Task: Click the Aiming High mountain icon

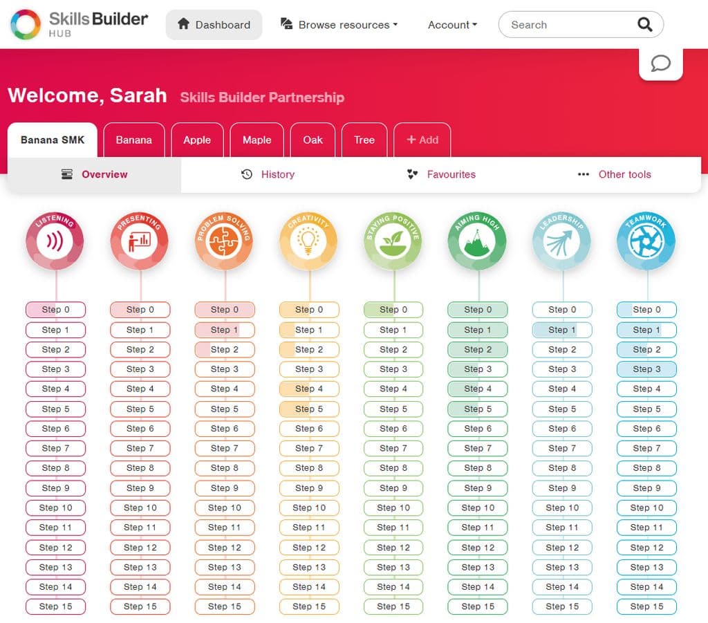Action: (477, 241)
